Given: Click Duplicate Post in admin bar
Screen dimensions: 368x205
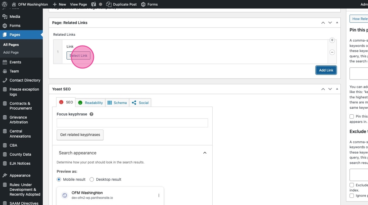Looking at the screenshot, I should tap(121, 4).
